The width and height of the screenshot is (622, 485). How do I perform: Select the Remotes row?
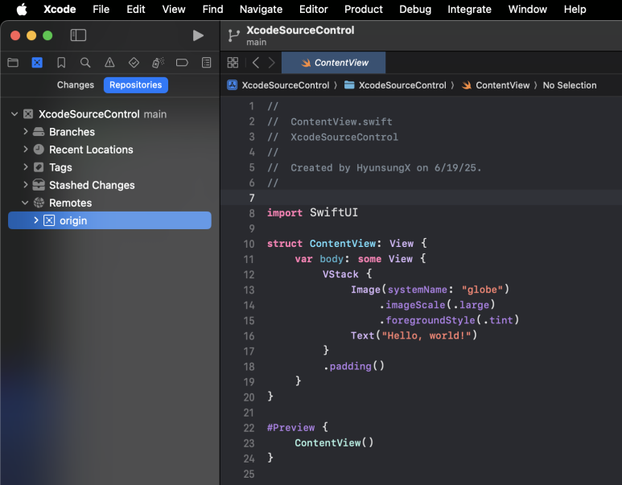coord(109,203)
